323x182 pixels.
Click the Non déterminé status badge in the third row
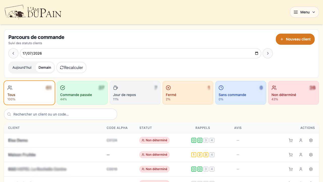click(x=154, y=169)
